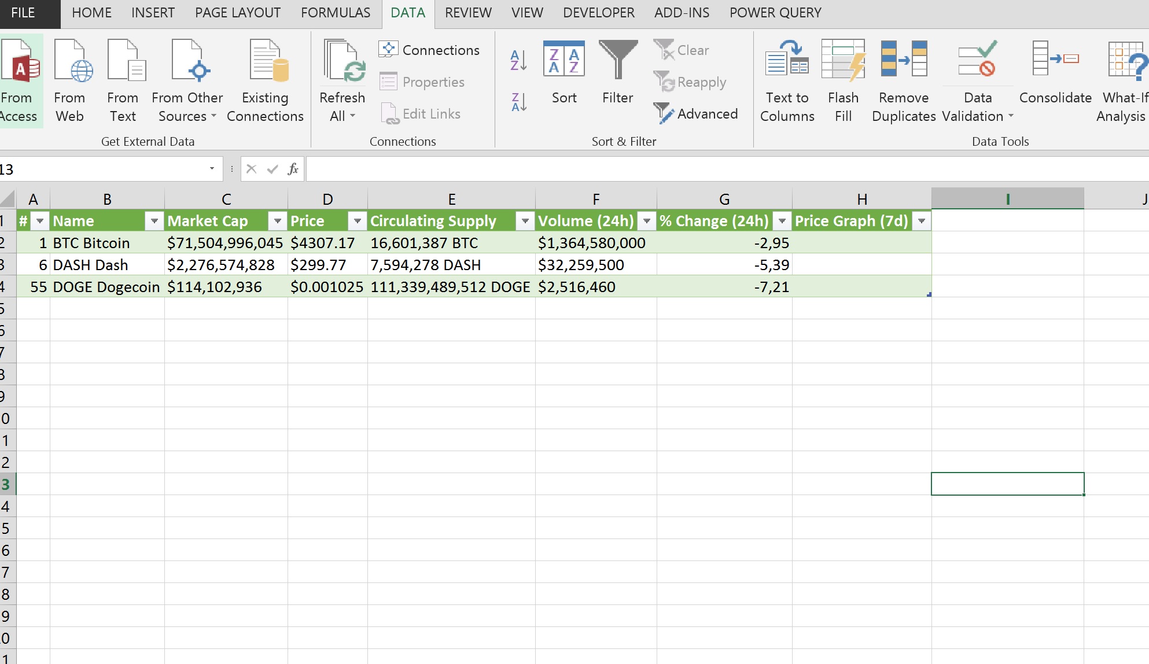Viewport: 1149px width, 664px height.
Task: Open the Name Box dropdown
Action: coord(212,169)
